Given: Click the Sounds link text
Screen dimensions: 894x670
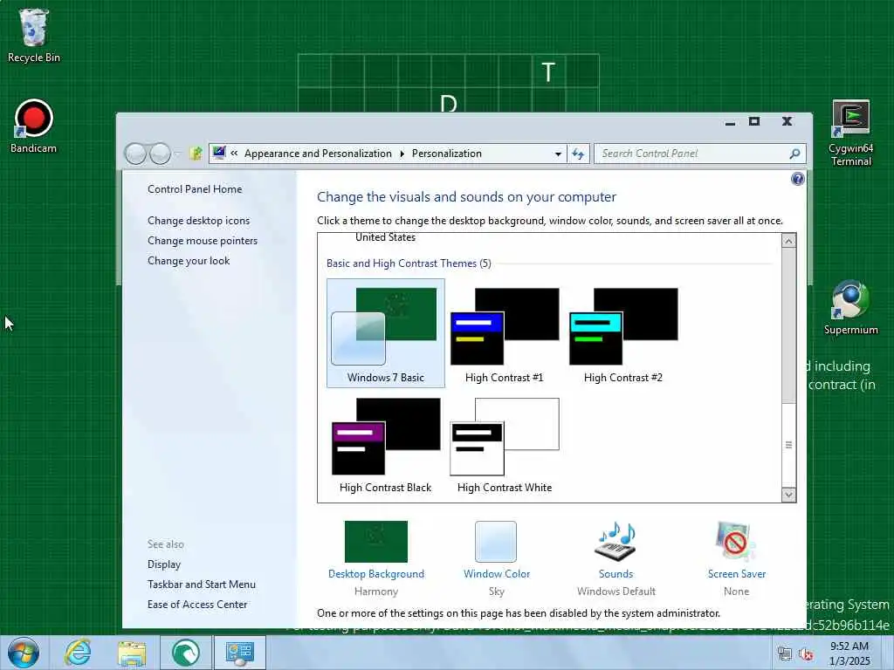Looking at the screenshot, I should click(615, 574).
